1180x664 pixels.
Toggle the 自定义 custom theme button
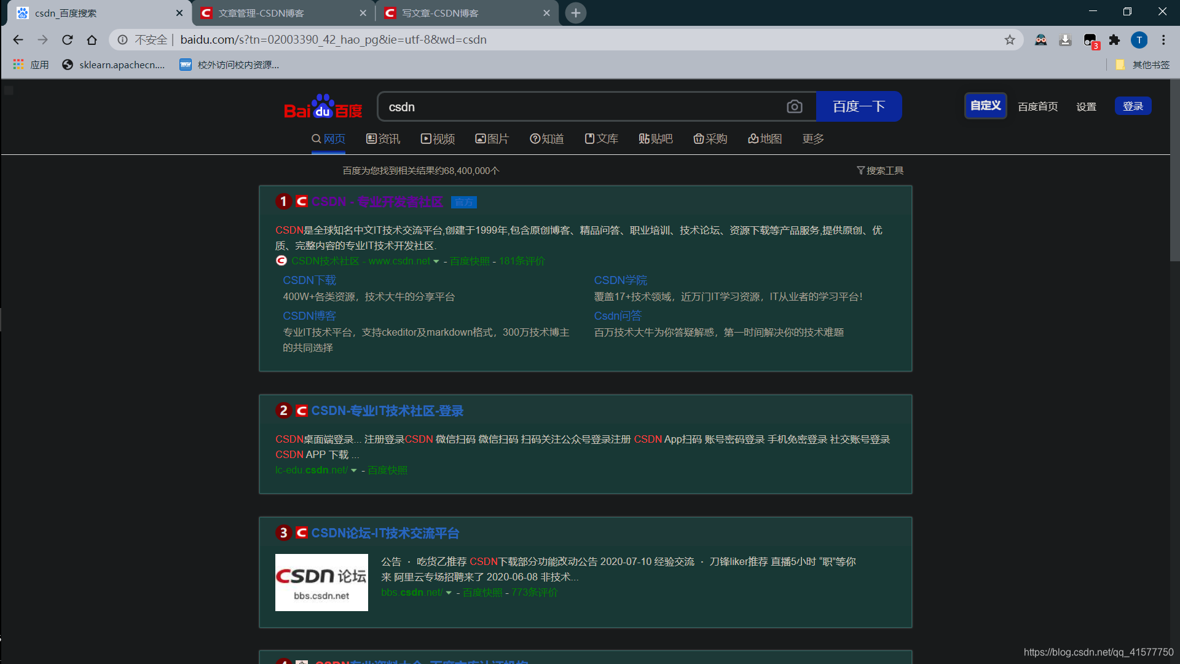click(985, 106)
